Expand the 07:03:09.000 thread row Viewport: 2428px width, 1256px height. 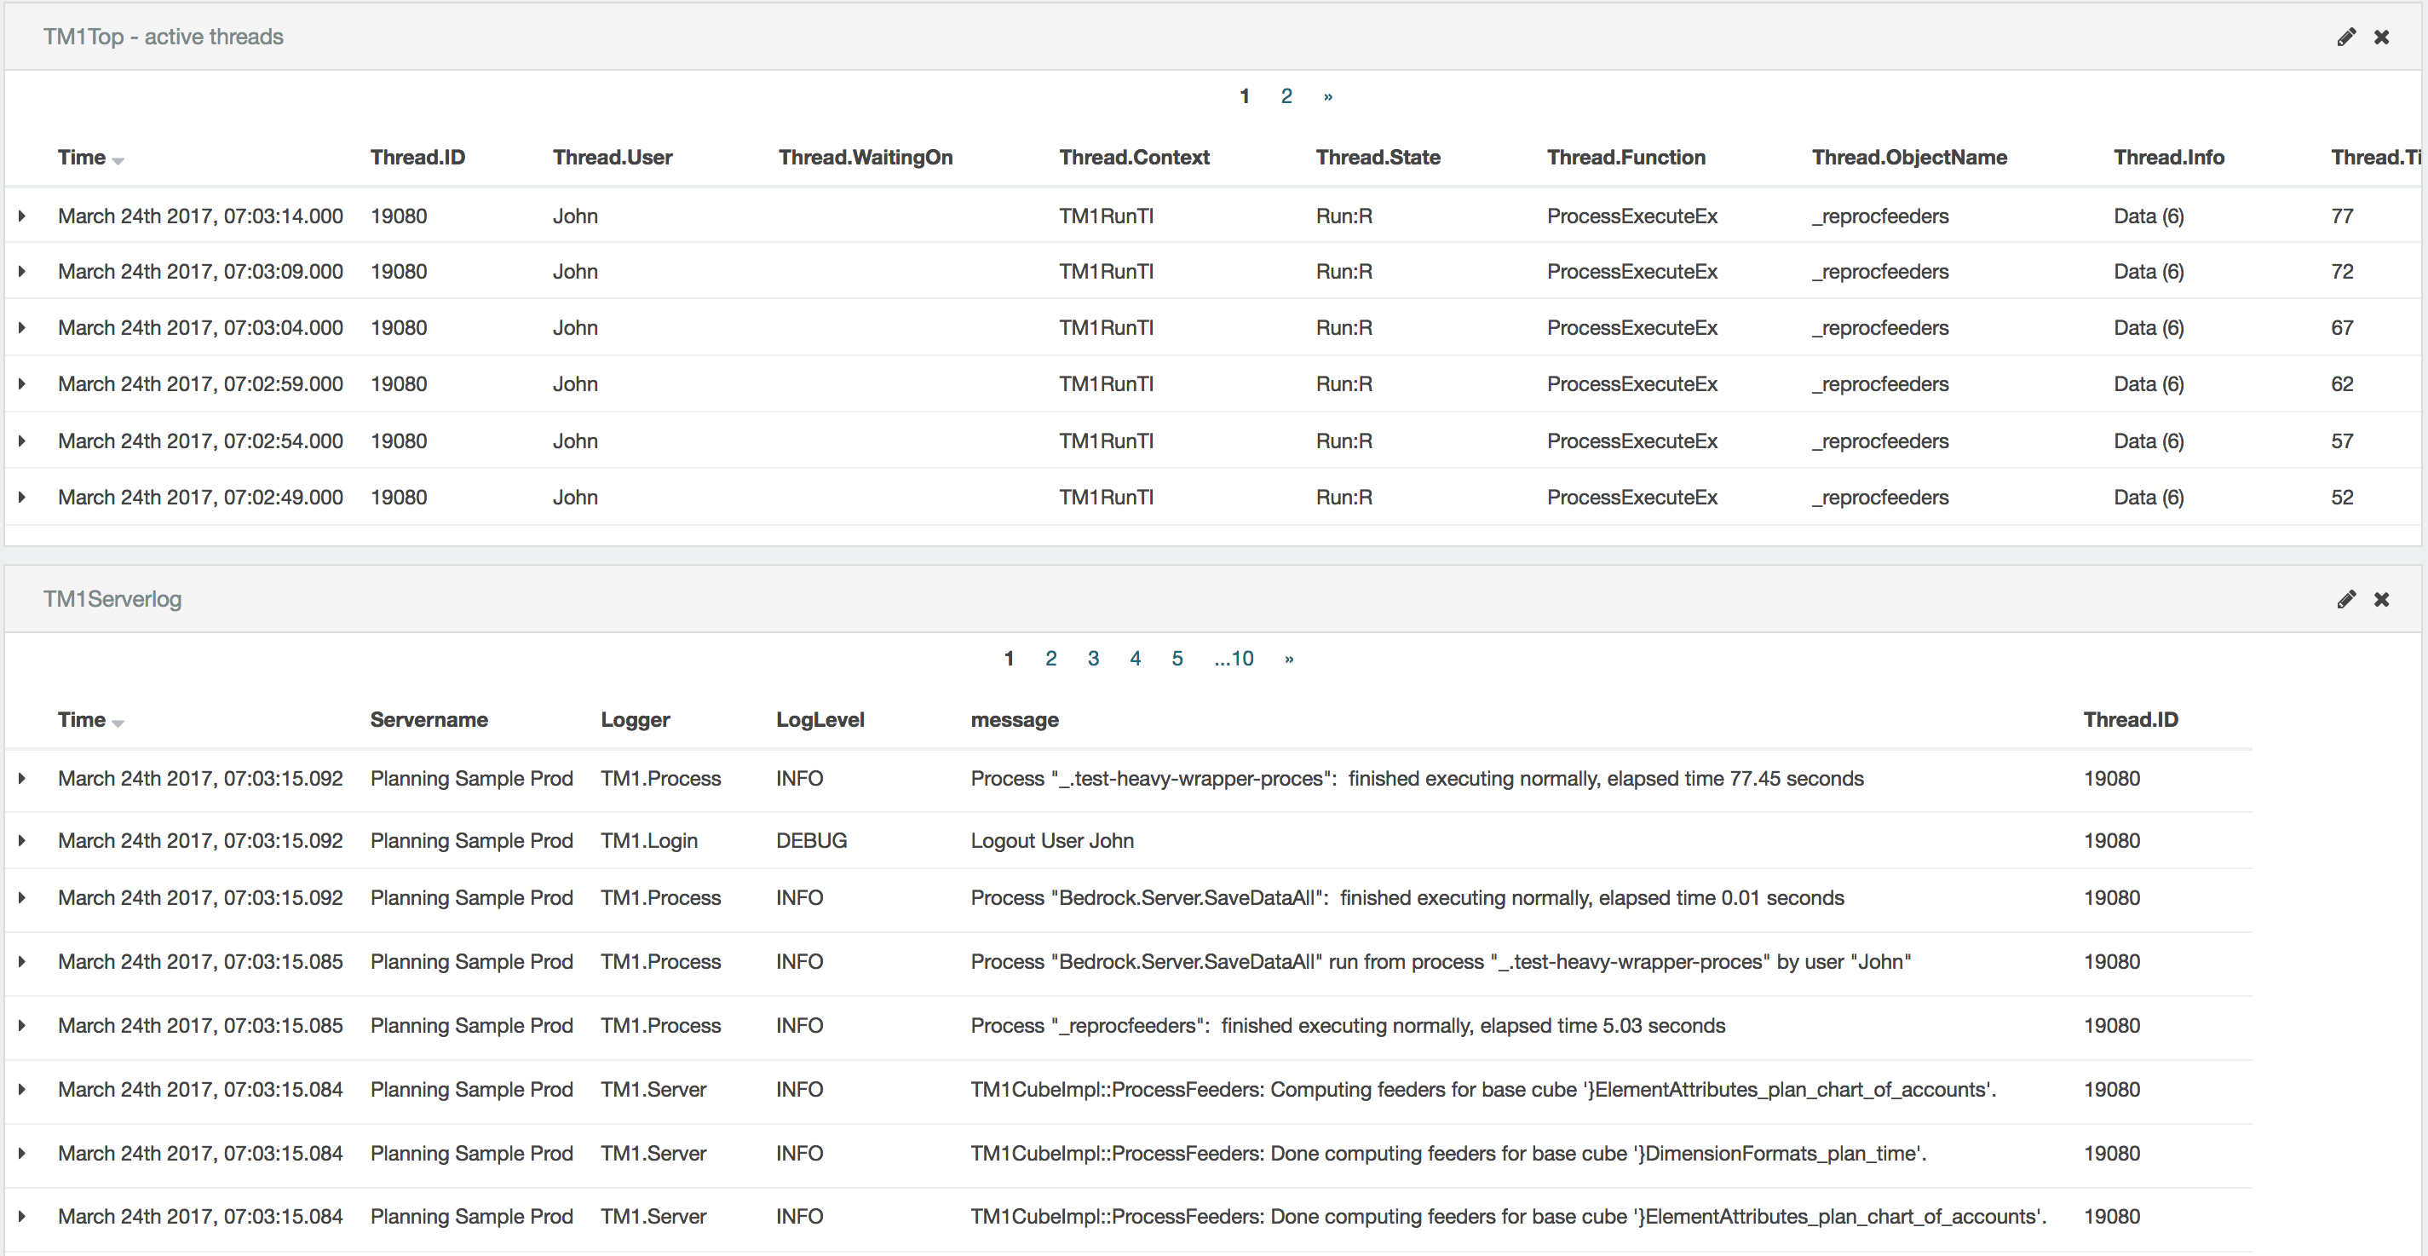coord(21,272)
